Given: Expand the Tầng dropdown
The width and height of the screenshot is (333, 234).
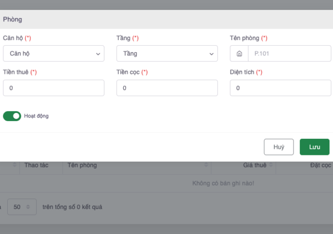Looking at the screenshot, I should (x=166, y=54).
